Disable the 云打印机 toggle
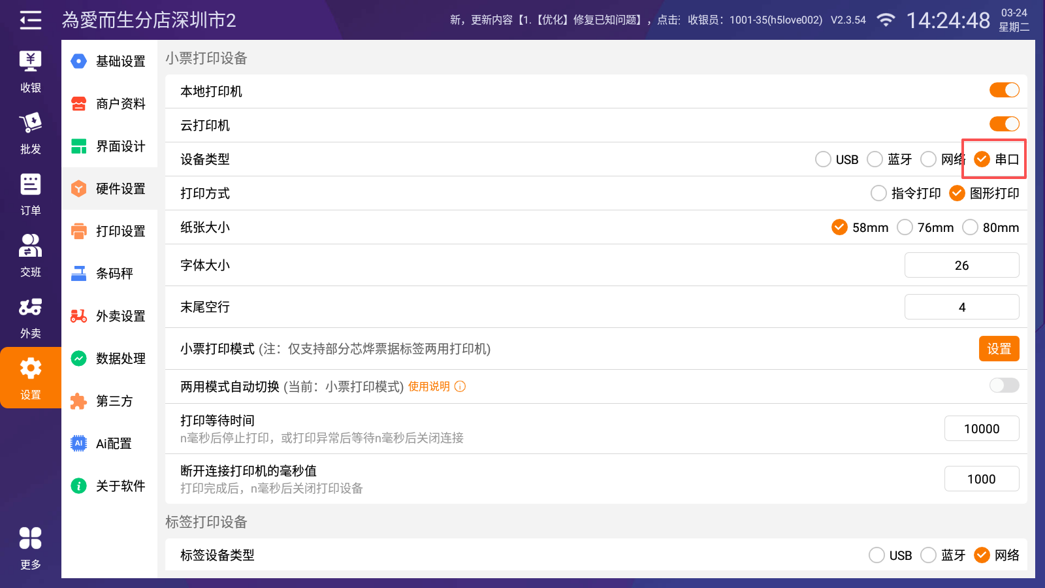 pyautogui.click(x=1004, y=124)
